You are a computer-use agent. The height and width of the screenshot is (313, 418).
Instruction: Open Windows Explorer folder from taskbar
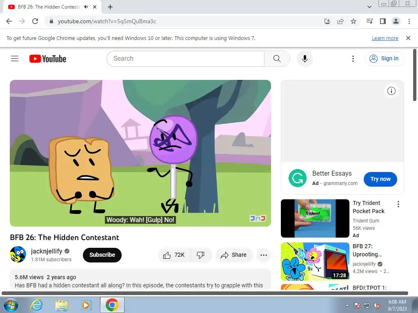pos(62,305)
